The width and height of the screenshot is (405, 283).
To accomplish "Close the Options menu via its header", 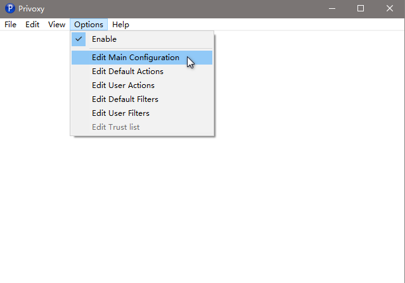I will [89, 25].
